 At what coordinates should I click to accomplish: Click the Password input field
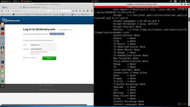pyautogui.click(x=43, y=49)
